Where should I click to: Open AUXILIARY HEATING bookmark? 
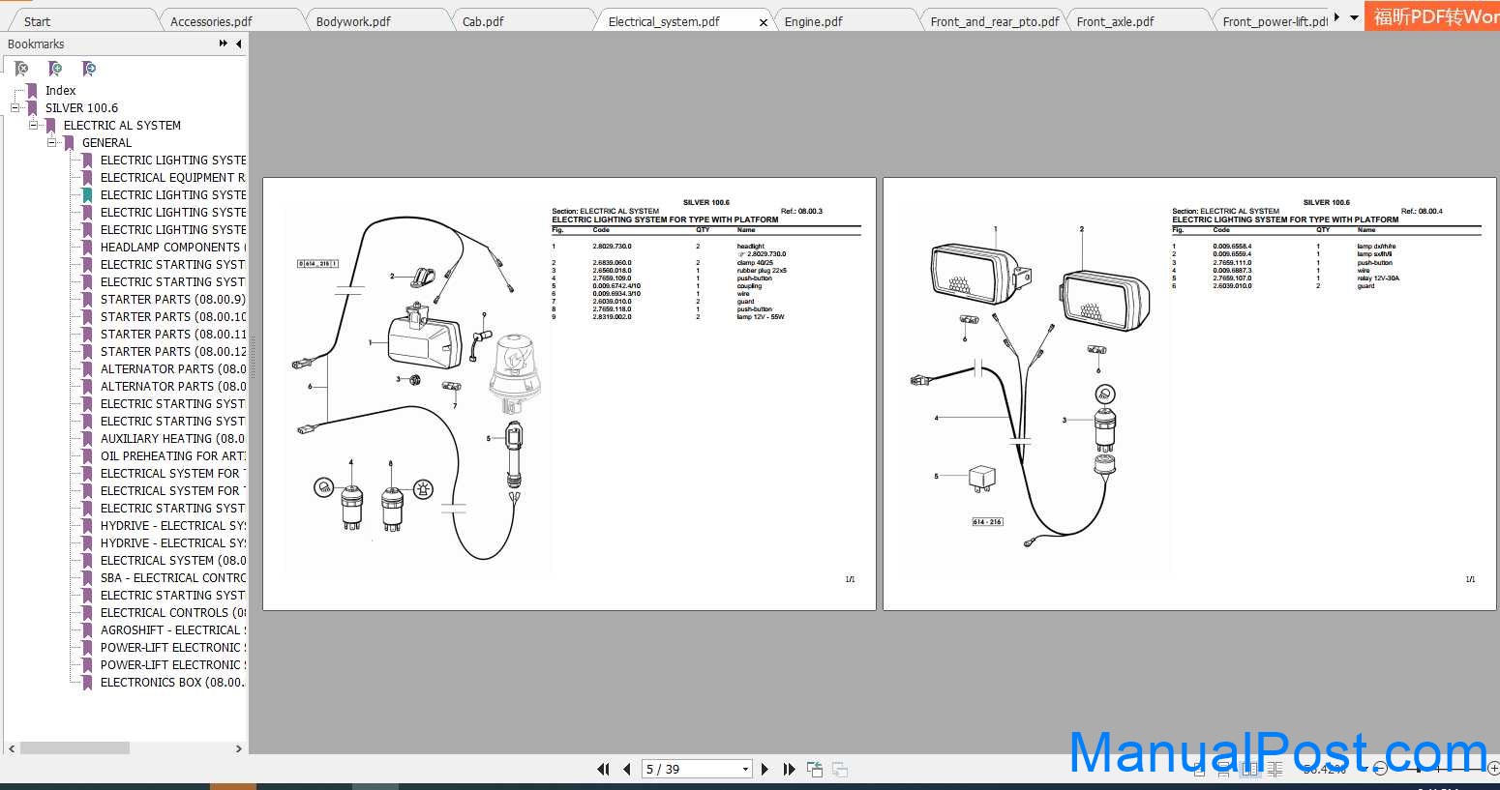[172, 439]
